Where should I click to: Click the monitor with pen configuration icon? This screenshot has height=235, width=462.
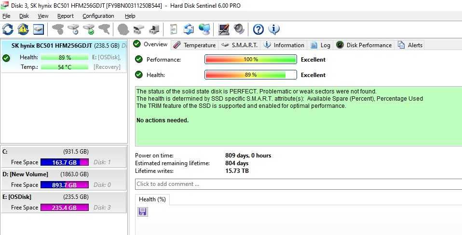(x=224, y=29)
